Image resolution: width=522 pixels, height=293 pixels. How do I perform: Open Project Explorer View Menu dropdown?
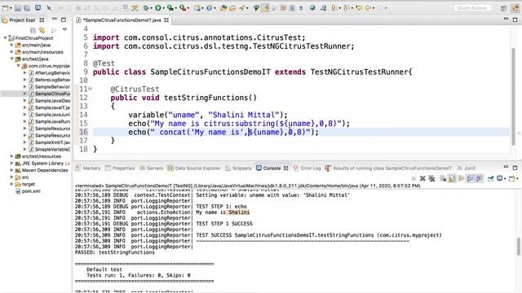pos(64,30)
